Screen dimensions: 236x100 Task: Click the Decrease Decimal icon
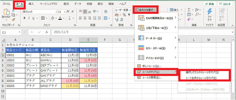121,20
